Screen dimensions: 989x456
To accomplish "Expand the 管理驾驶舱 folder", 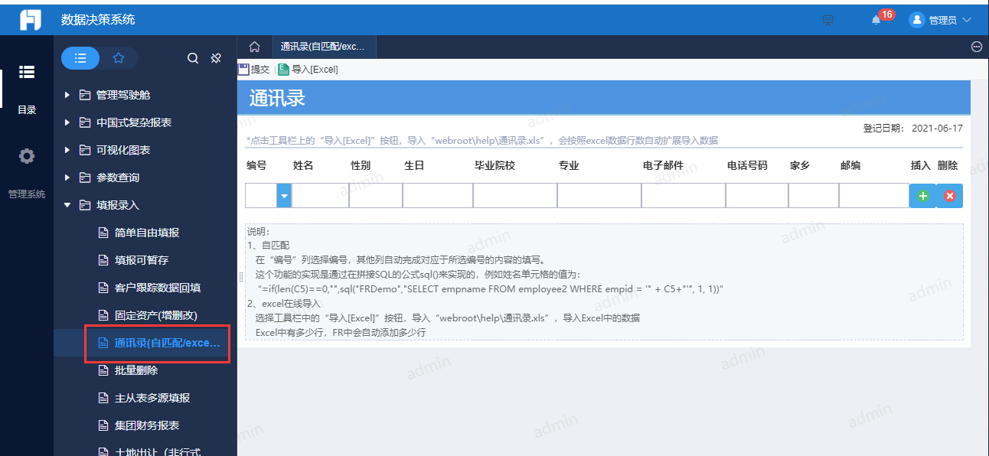I will point(67,95).
